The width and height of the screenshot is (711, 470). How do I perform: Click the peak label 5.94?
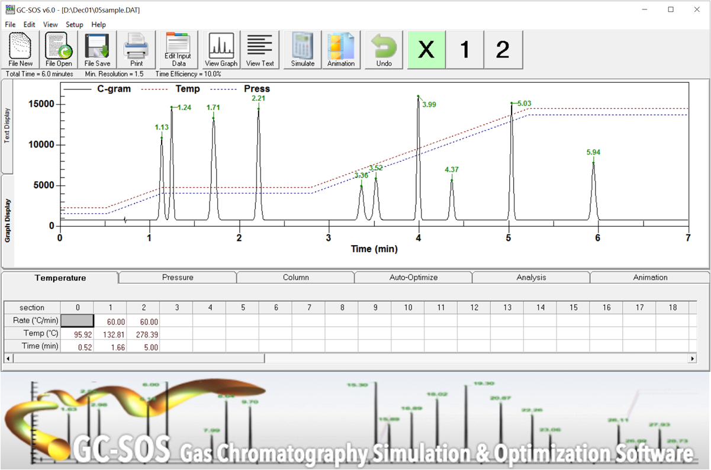[594, 152]
